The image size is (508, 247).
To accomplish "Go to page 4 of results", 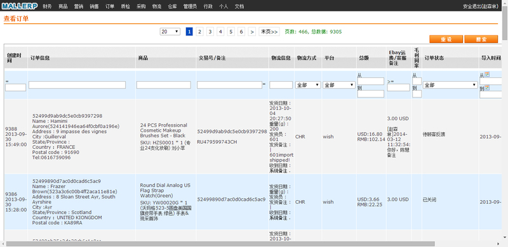I will 220,32.
